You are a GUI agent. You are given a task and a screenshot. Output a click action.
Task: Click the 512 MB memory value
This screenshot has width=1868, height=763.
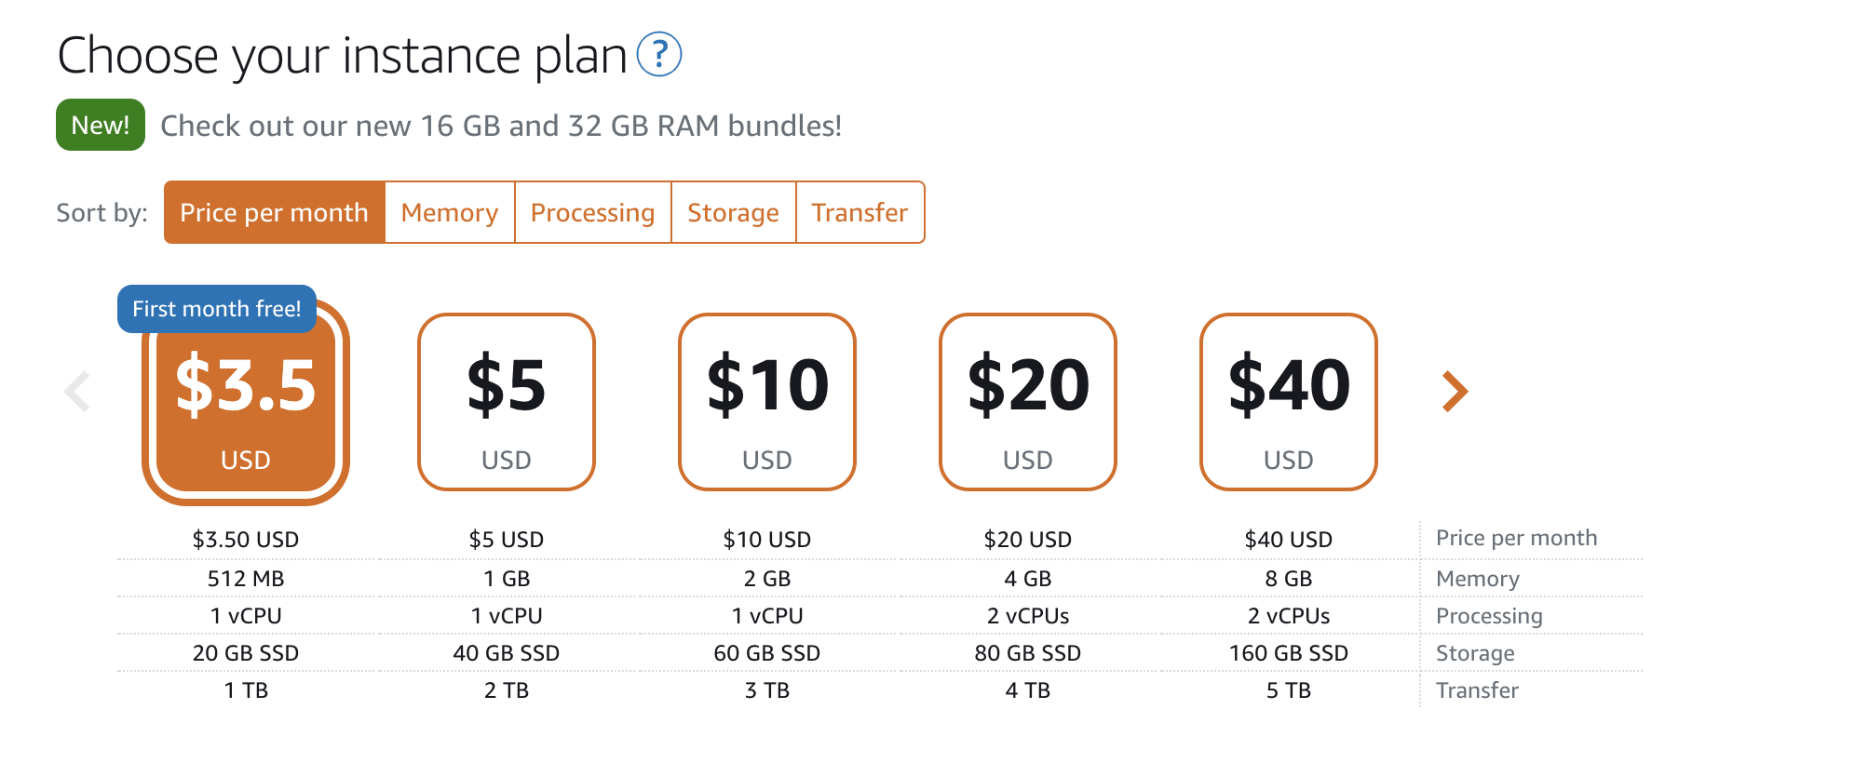point(246,579)
